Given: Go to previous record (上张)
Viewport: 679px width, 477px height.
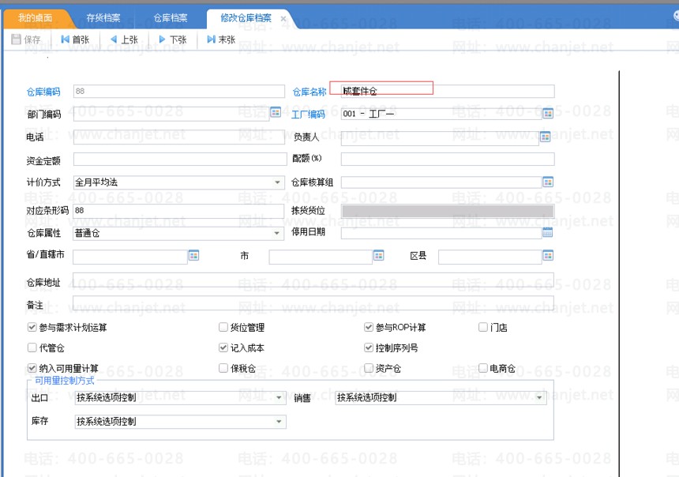Looking at the screenshot, I should [124, 39].
